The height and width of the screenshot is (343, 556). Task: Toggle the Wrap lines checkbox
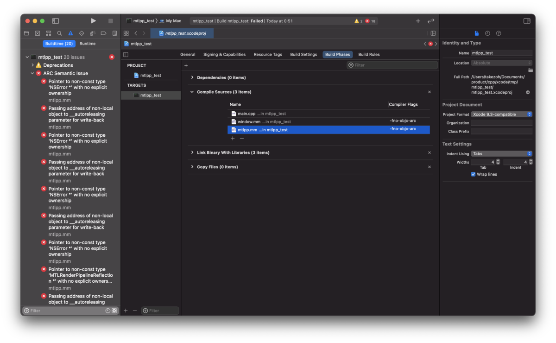pyautogui.click(x=473, y=174)
